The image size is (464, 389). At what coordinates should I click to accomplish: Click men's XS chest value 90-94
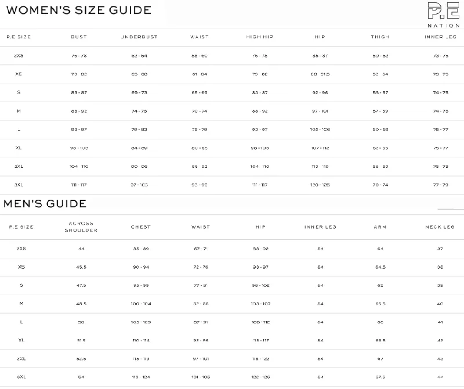coord(141,267)
